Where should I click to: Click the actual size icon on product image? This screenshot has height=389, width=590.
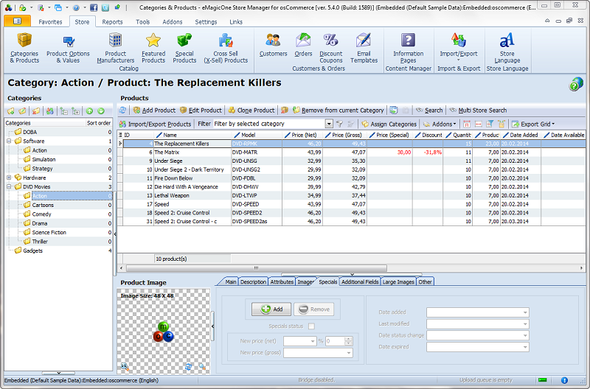[124, 366]
